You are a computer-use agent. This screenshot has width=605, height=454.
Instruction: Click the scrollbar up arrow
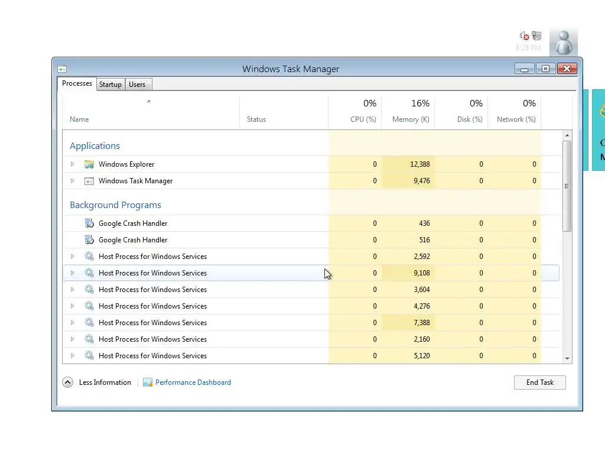pos(567,135)
